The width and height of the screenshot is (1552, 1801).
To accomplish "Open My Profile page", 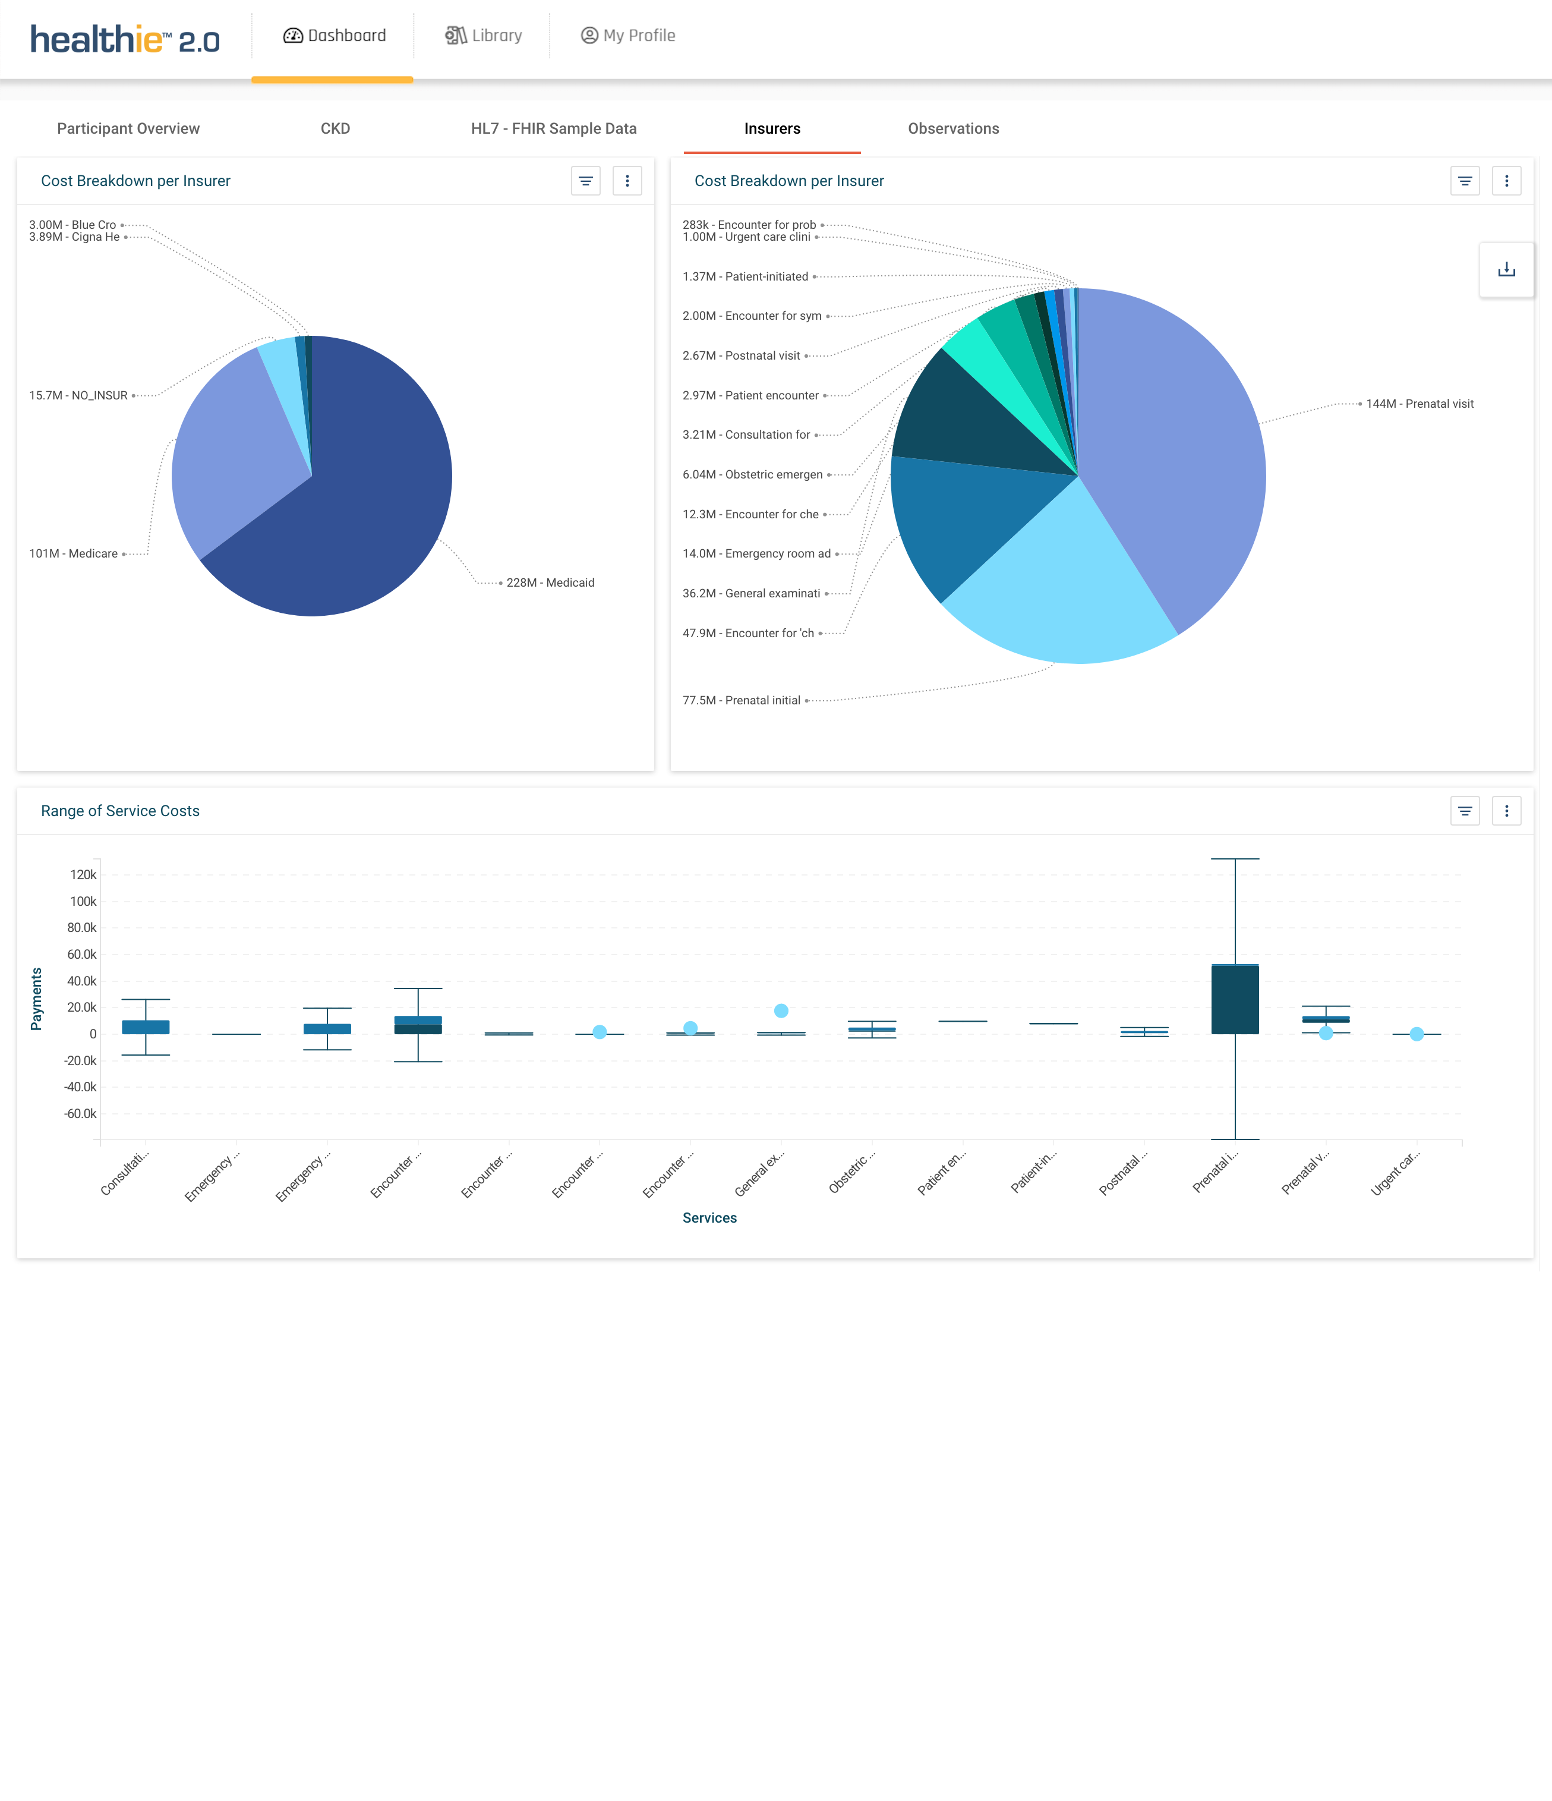I will click(x=627, y=36).
